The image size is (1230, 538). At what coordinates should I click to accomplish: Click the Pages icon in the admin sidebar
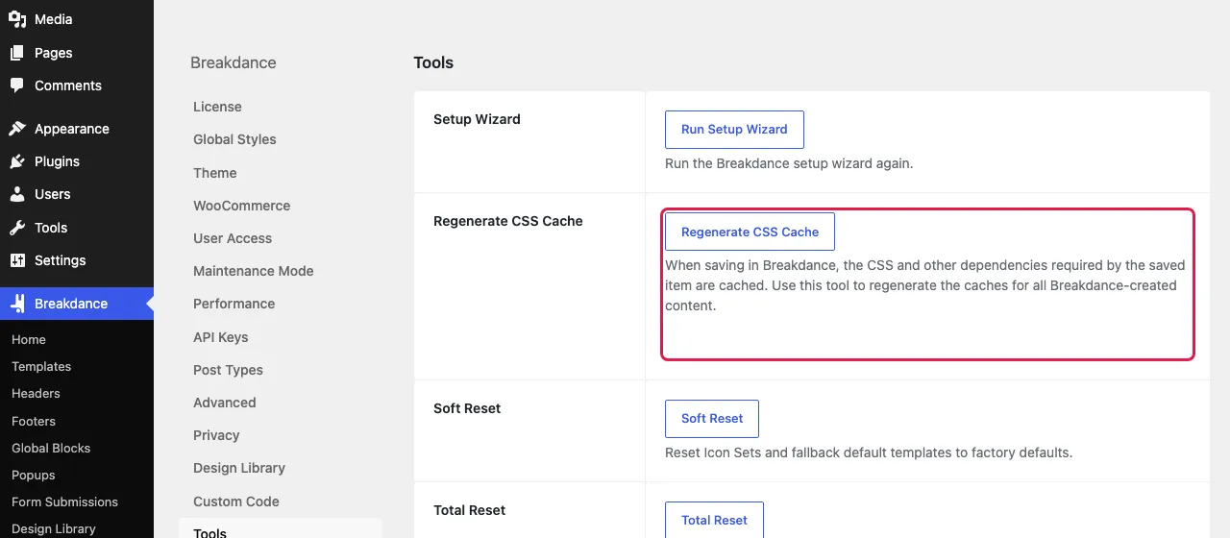coord(17,53)
